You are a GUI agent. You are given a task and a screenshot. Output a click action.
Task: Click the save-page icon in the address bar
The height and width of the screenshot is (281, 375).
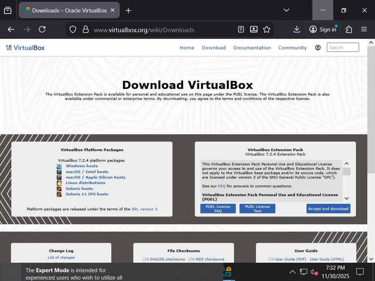pyautogui.click(x=253, y=29)
